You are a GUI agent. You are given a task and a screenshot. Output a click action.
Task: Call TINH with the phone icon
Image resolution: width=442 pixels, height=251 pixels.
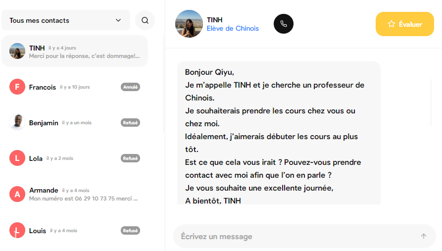point(283,24)
